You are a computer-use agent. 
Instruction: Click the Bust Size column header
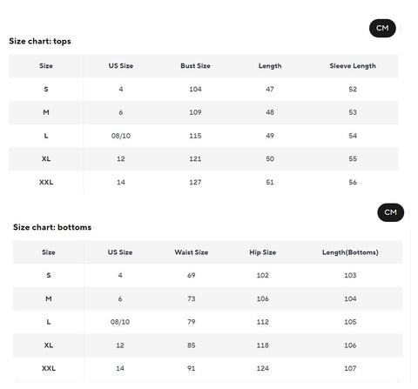195,66
